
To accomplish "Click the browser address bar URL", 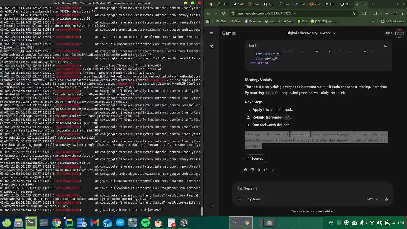I will coord(266,13).
